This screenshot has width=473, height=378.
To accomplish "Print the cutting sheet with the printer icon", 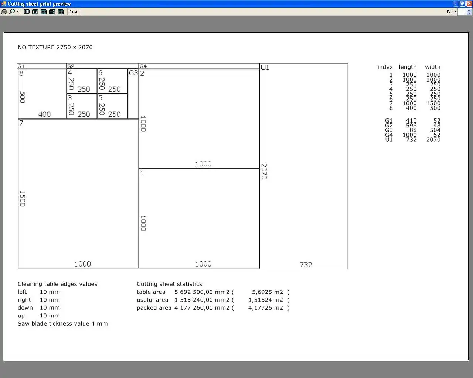I will point(4,11).
